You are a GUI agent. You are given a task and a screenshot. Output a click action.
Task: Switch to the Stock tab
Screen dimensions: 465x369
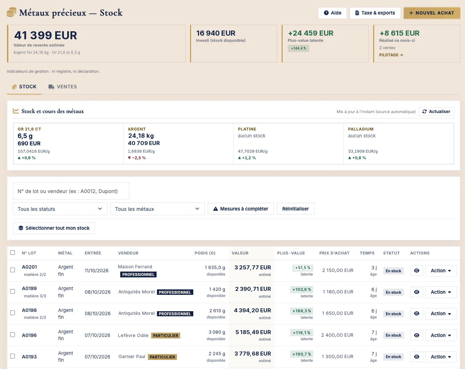(x=24, y=87)
